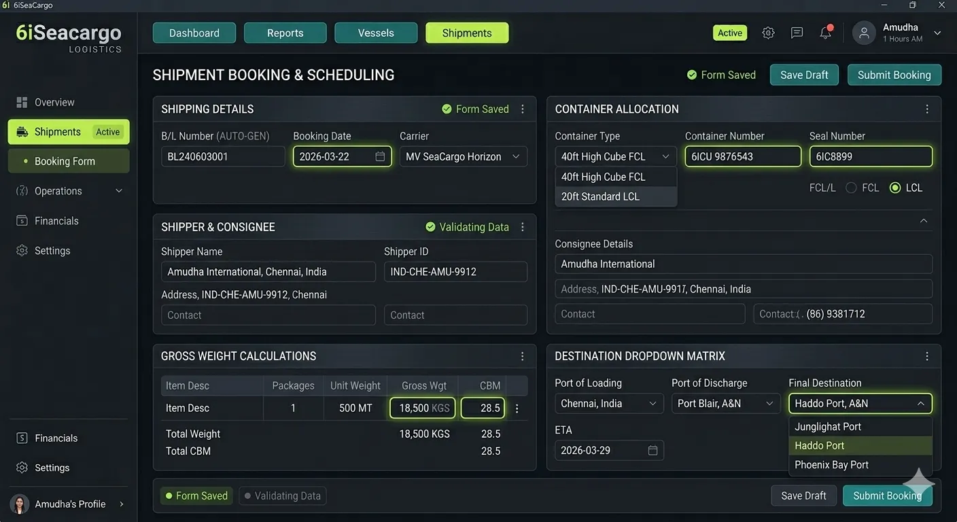957x522 pixels.
Task: Open Container Allocation panel options menu
Action: (x=927, y=109)
